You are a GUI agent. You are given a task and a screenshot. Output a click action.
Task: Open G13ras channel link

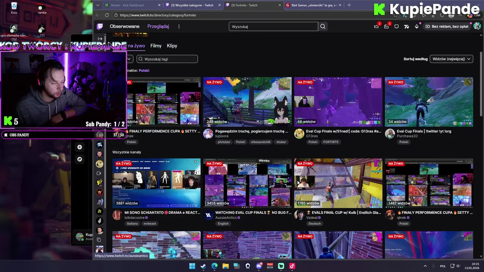312,136
